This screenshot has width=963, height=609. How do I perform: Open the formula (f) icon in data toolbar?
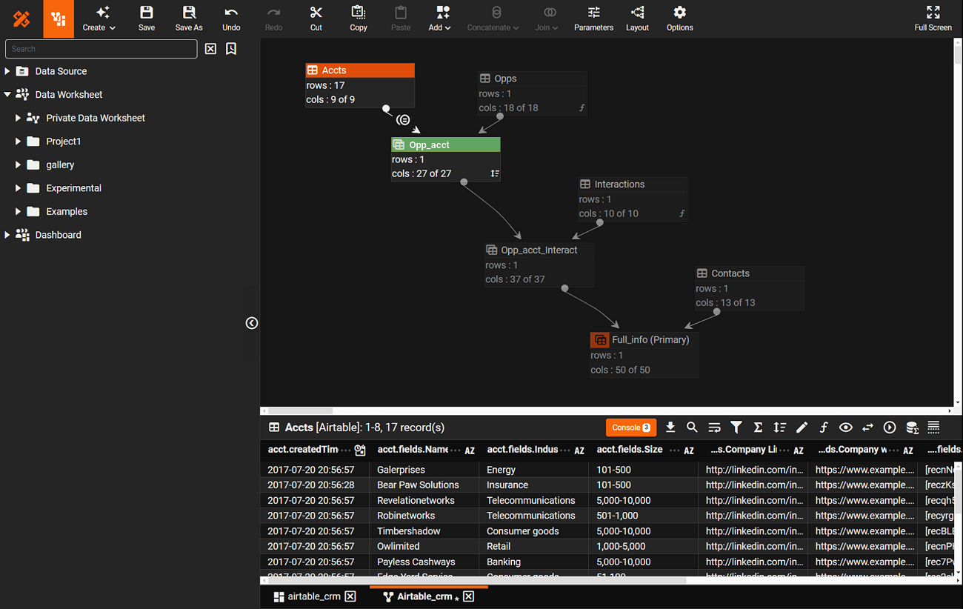pos(824,427)
